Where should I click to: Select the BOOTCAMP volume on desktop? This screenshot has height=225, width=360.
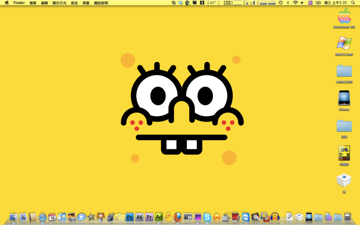pyautogui.click(x=344, y=46)
